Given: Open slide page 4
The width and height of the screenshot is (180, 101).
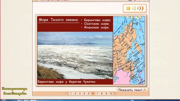Looking at the screenshot, I should [84, 93].
